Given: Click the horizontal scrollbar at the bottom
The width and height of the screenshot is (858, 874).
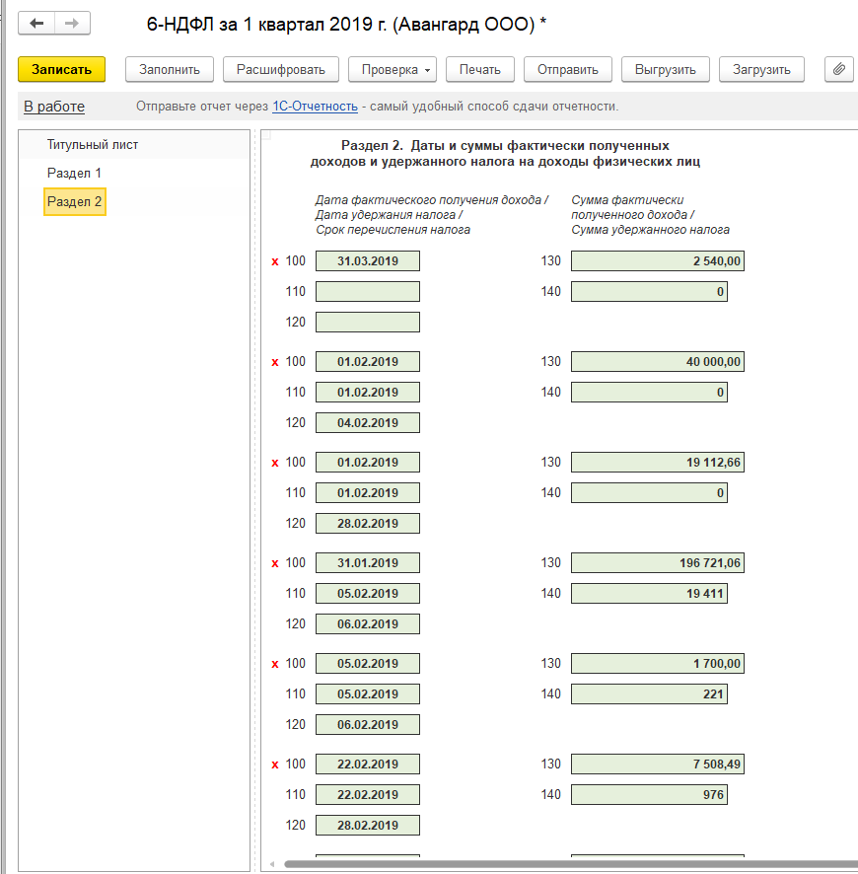Looking at the screenshot, I should (568, 864).
